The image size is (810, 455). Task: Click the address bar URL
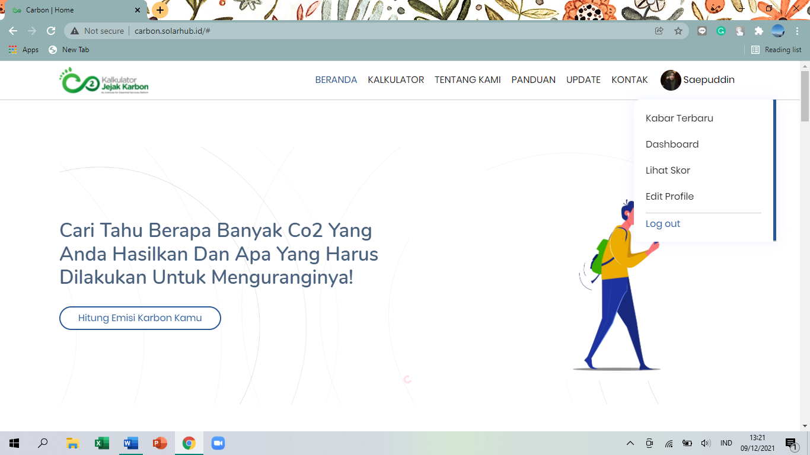173,31
